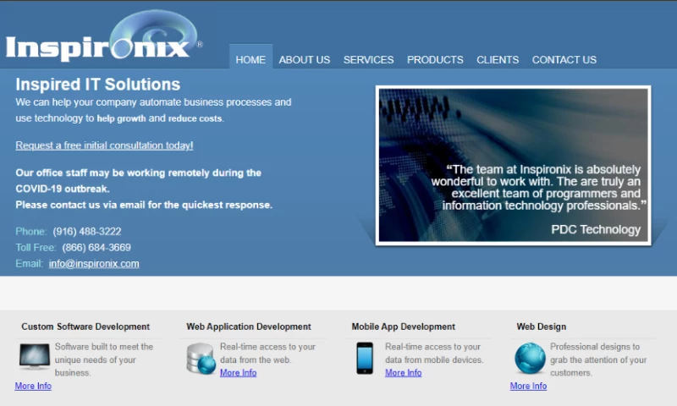Screen dimensions: 677x406
Task: Open More Info under Mobile App Development
Action: (x=403, y=372)
